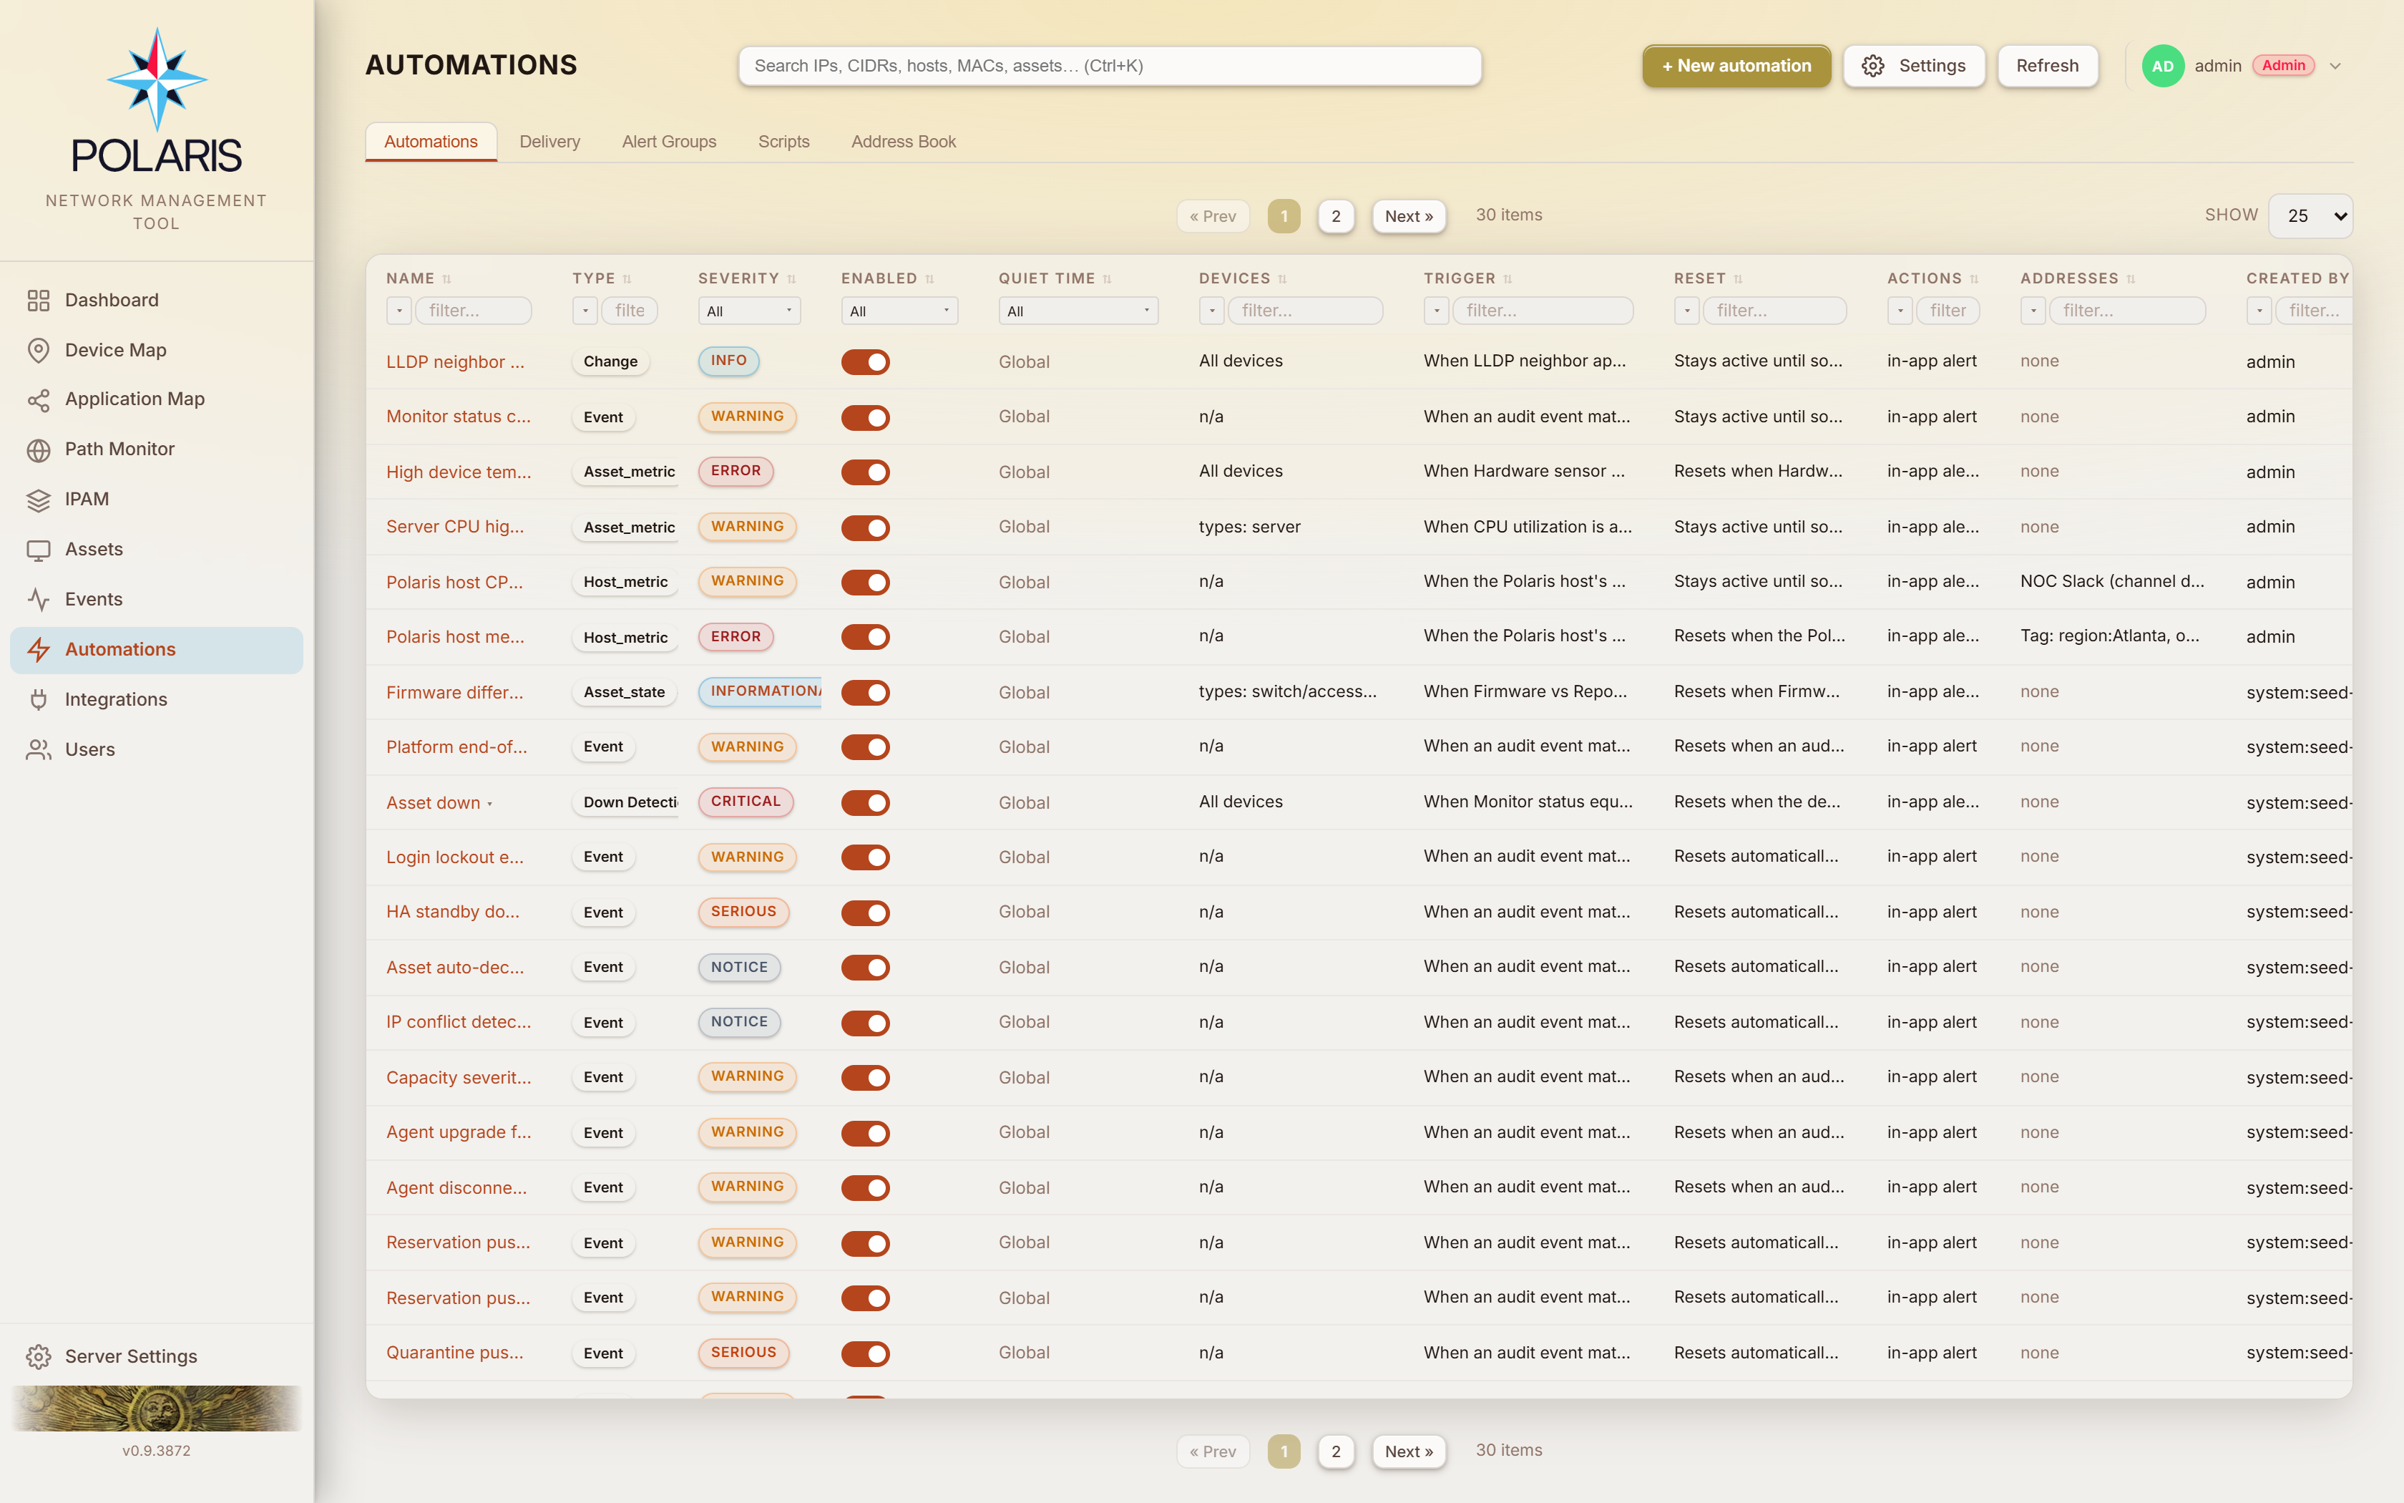Open the Firmware differ... automation link
Viewport: 2404px width, 1503px height.
click(455, 692)
